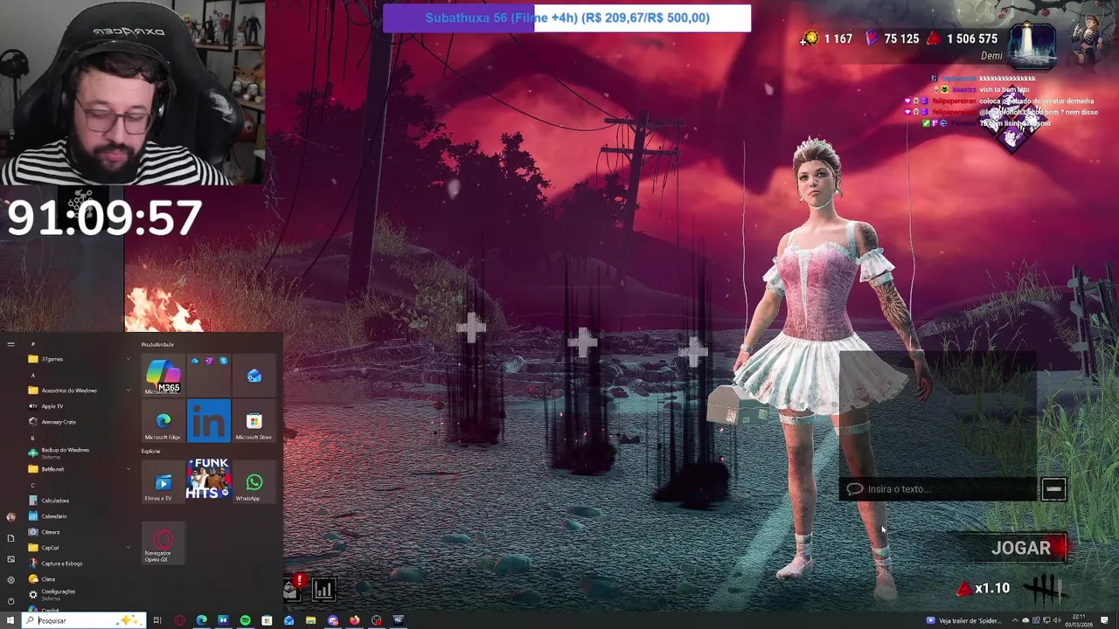The image size is (1119, 629).
Task: Open the user account picture in Start sidebar
Action: pos(10,516)
